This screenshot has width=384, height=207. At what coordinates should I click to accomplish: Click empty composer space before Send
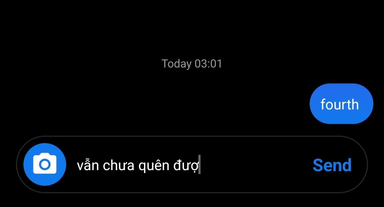[255, 164]
